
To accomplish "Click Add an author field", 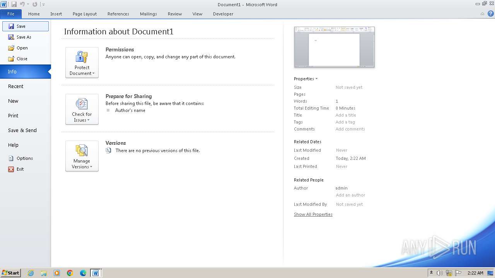I will (x=350, y=195).
